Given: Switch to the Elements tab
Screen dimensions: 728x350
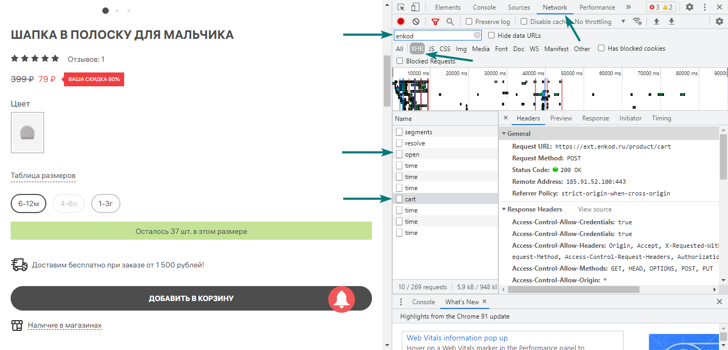Looking at the screenshot, I should (448, 7).
